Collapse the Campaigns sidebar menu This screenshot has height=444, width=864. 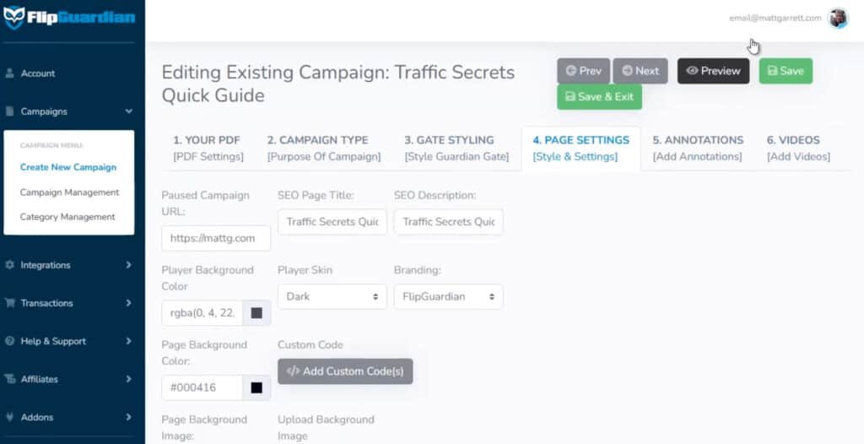[x=128, y=111]
